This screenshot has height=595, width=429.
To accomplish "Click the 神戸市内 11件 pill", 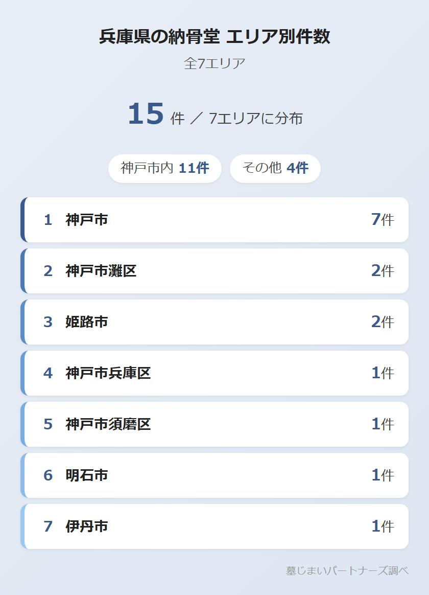I will [x=164, y=168].
